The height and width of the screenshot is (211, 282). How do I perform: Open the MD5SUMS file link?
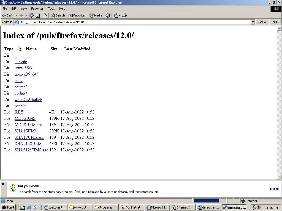pos(25,118)
